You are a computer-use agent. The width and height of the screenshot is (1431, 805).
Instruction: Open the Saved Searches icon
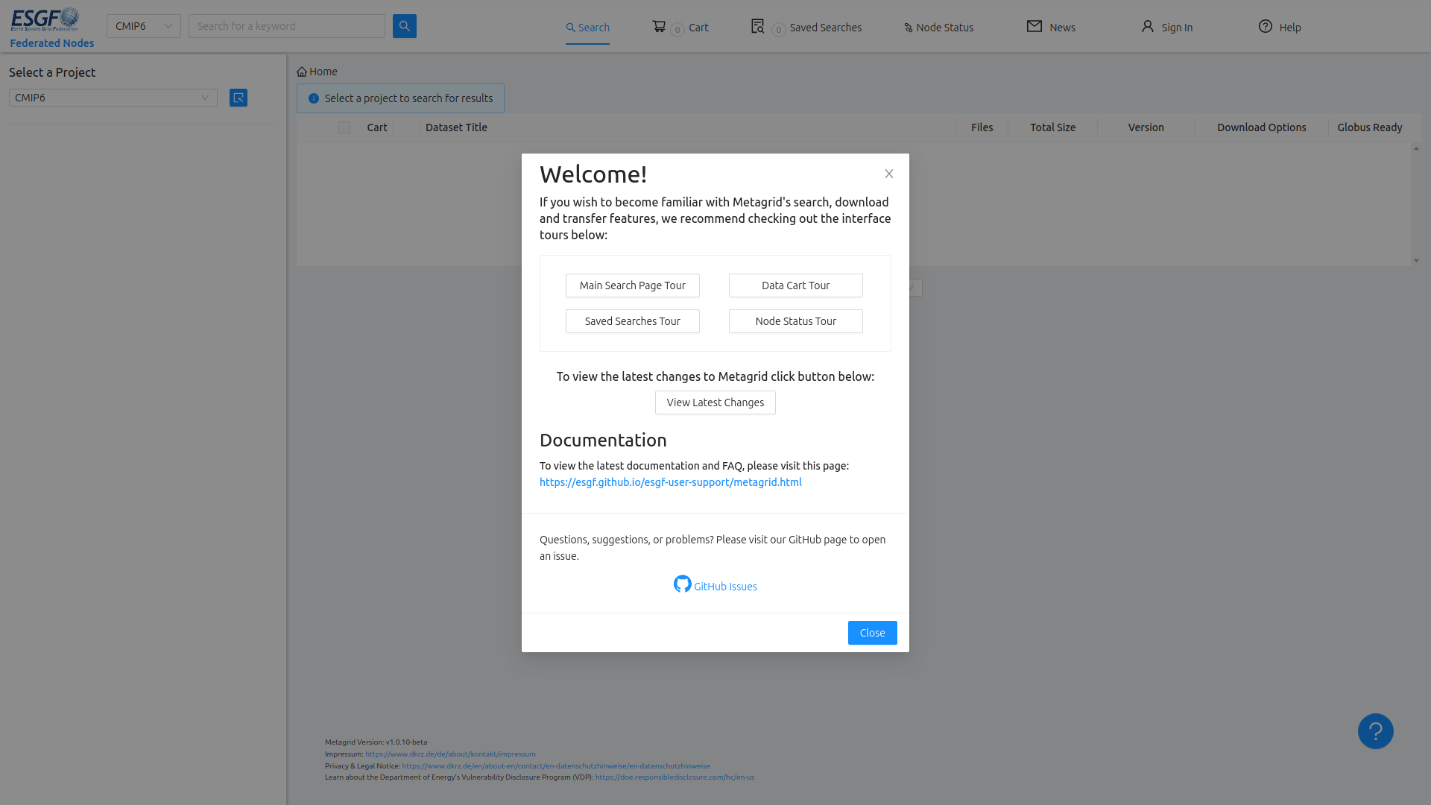(x=757, y=26)
